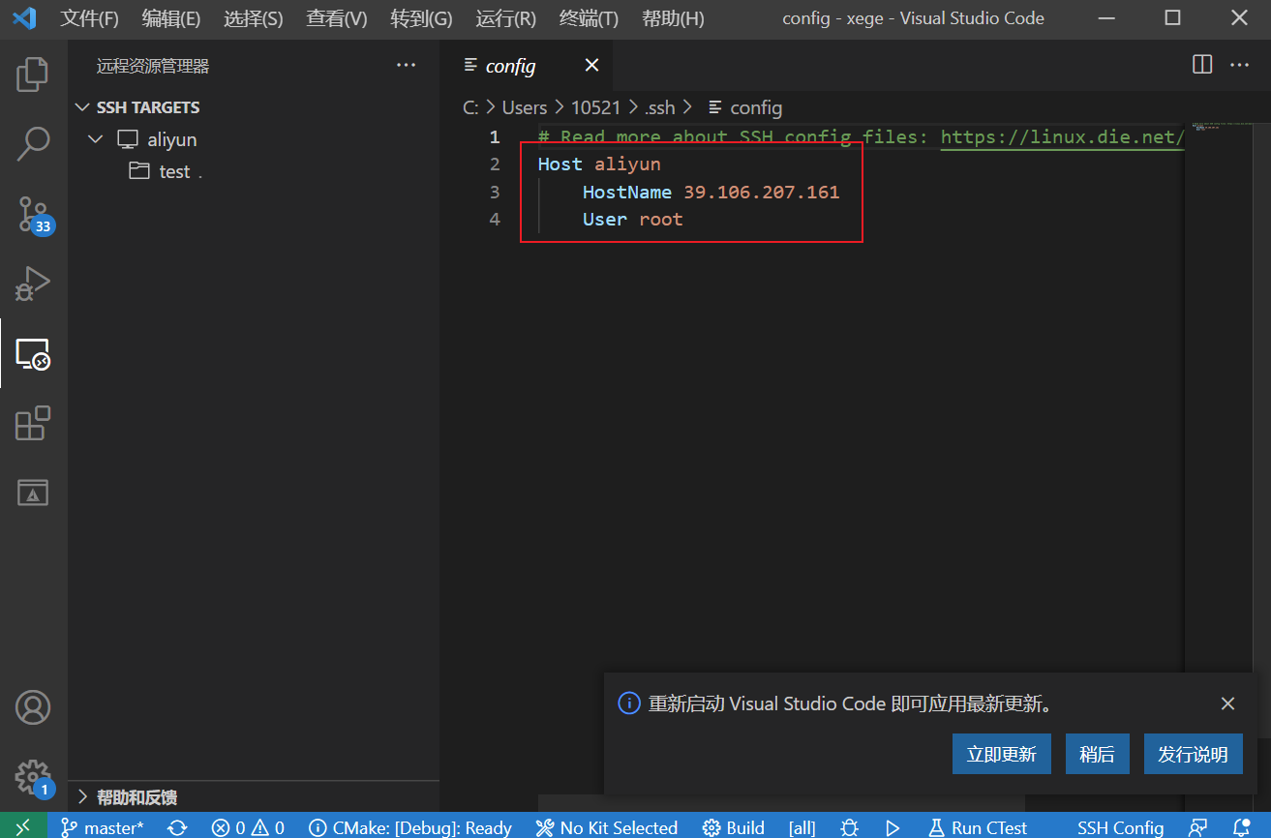The height and width of the screenshot is (838, 1271).
Task: Click CMake: [Debug]: Ready status
Action: [x=410, y=827]
